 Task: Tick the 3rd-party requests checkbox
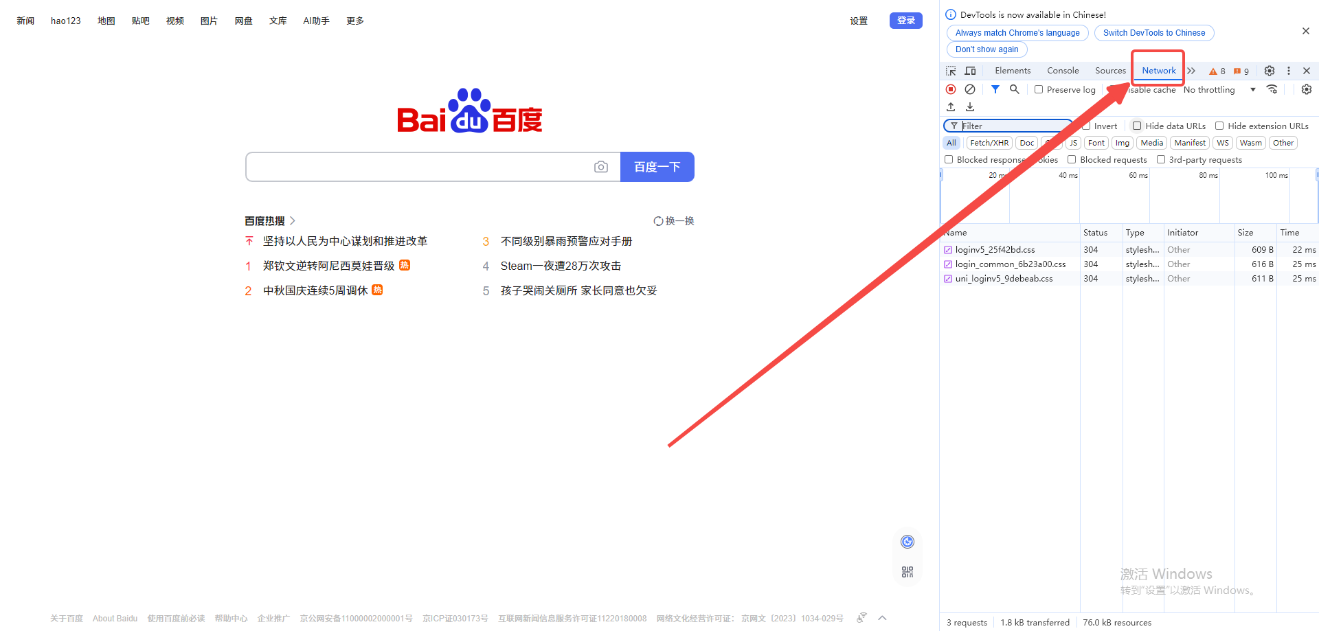coord(1161,159)
